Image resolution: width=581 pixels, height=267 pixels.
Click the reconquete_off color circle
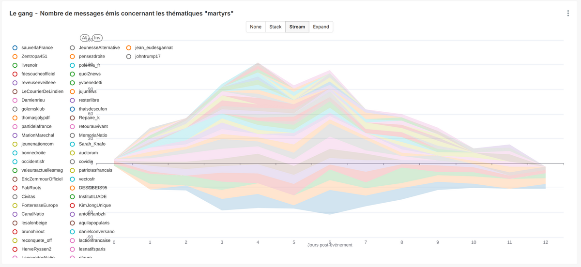tap(15, 240)
